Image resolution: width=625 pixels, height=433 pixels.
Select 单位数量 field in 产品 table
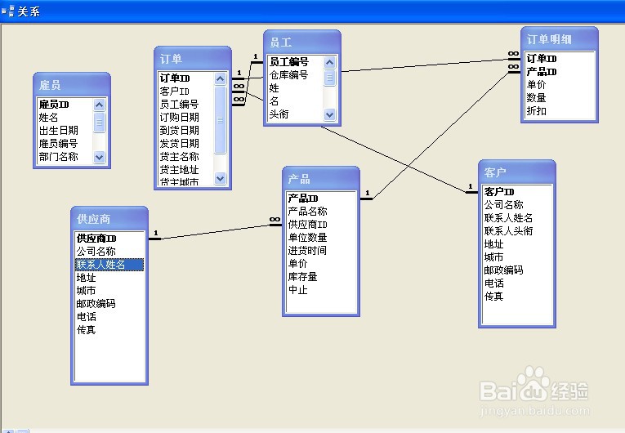click(x=321, y=238)
